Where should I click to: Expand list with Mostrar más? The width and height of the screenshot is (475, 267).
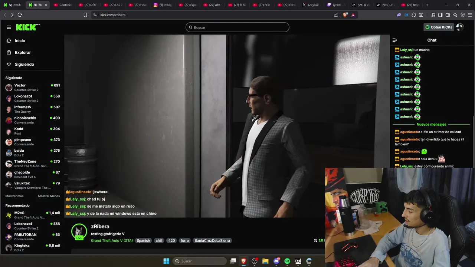pyautogui.click(x=14, y=196)
